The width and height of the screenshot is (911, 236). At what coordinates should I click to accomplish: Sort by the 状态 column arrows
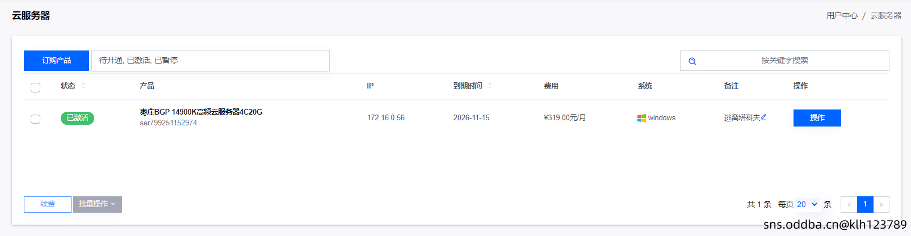coord(83,86)
